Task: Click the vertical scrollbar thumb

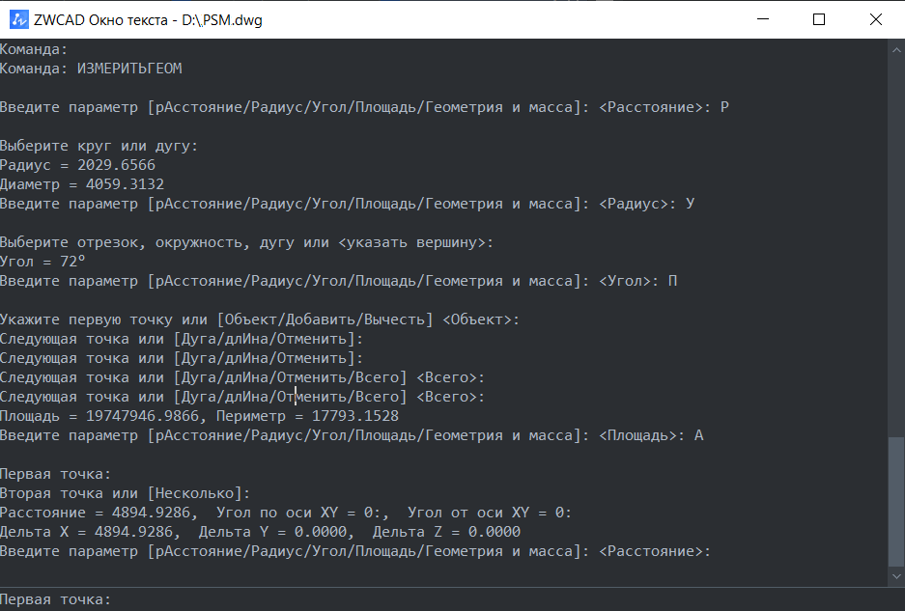Action: 896,502
